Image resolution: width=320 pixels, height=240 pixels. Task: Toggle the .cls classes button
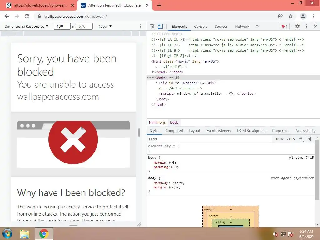(x=291, y=139)
